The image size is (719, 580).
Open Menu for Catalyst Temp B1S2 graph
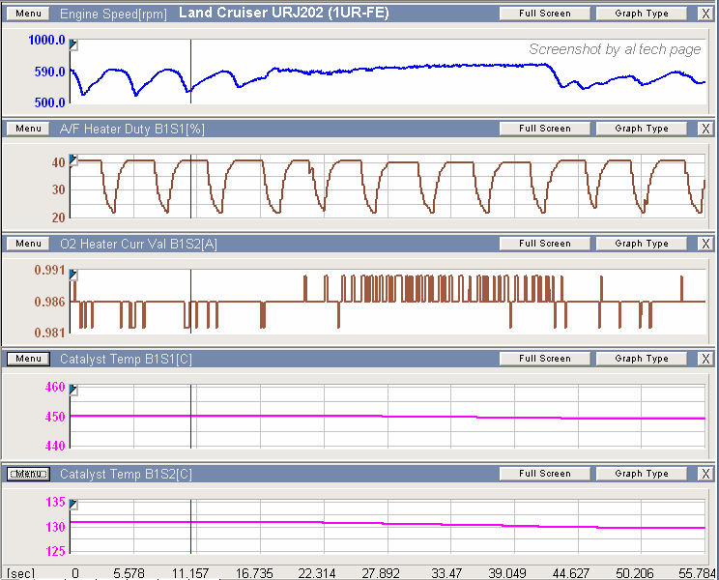click(28, 474)
